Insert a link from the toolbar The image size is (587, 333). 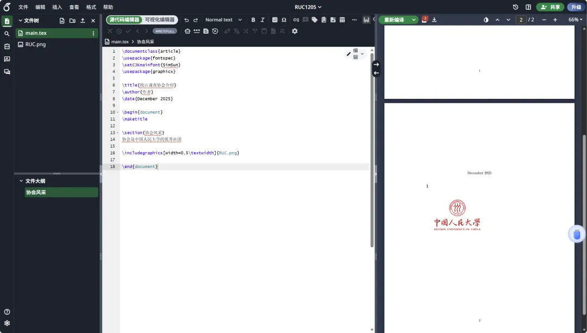[296, 20]
